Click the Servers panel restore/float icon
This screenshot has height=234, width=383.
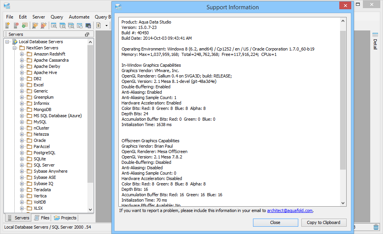coord(87,35)
